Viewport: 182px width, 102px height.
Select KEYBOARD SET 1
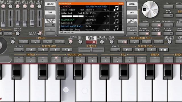tap(123, 42)
